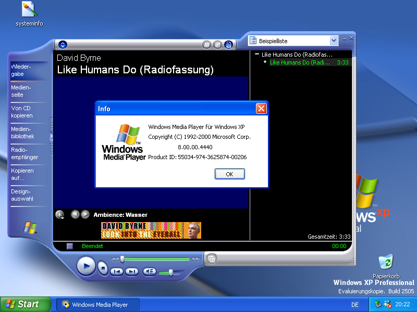Screen dimensions: 417x312
Task: Open the Radioempfänger tab
Action: 28,153
